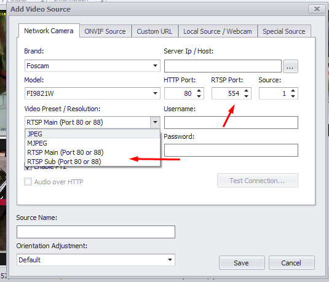
Task: Open the Custom URL tab
Action: 154,31
